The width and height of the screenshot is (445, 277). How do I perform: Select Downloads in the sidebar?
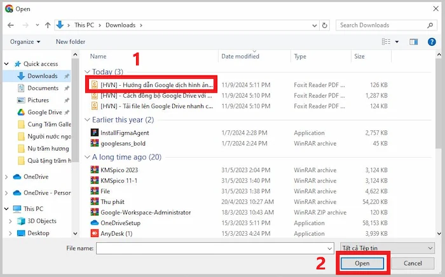(x=43, y=76)
